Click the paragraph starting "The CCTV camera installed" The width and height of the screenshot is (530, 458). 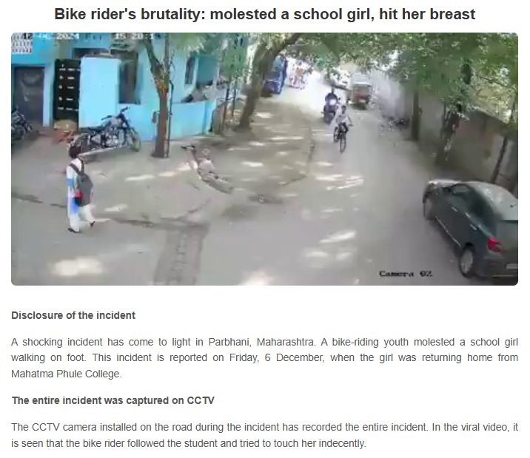pyautogui.click(x=265, y=435)
